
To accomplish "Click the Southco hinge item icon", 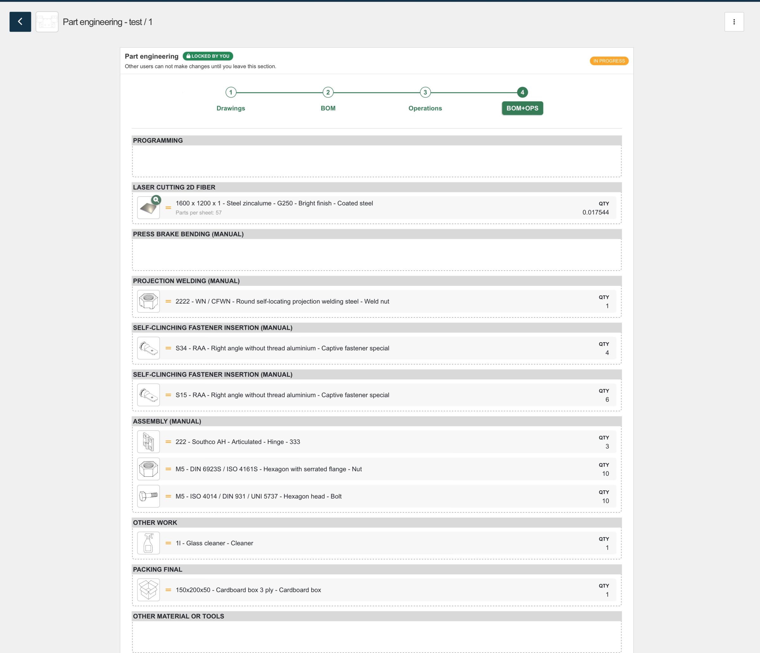I will click(148, 442).
